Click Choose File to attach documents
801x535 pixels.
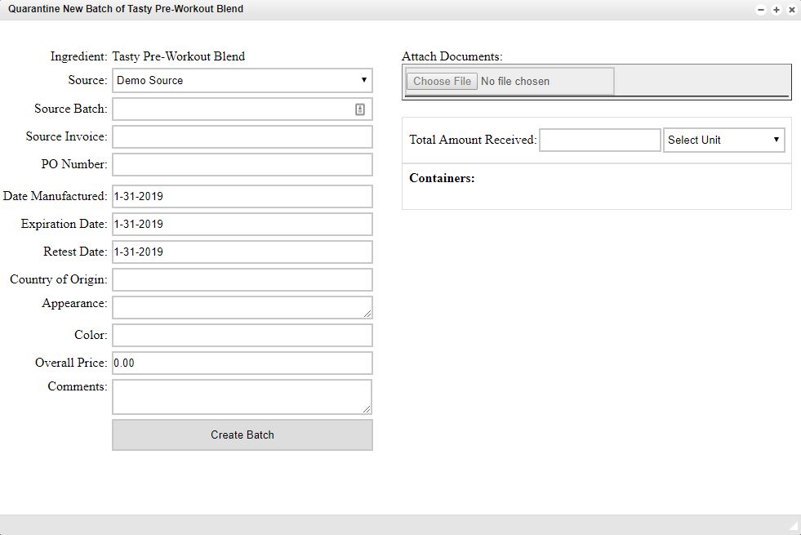click(x=442, y=81)
